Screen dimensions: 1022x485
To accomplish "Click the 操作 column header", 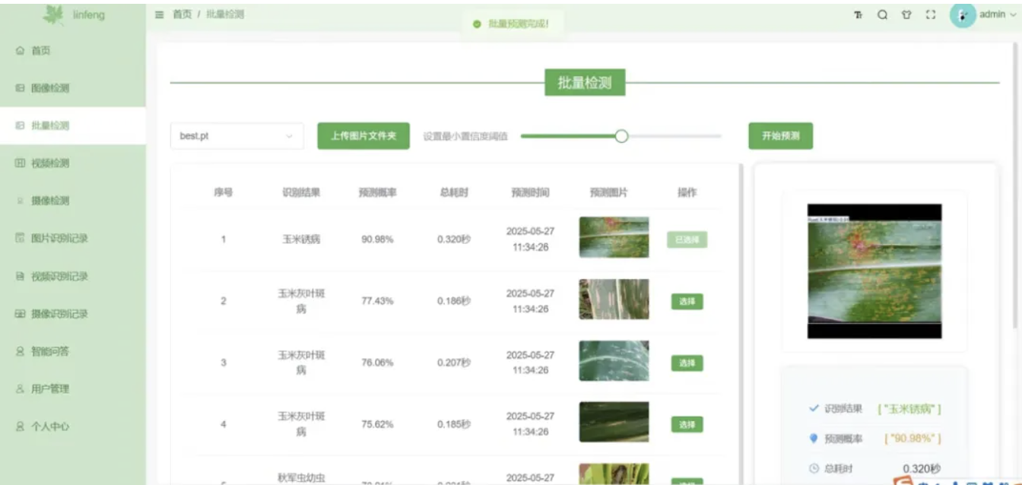I will coord(687,193).
